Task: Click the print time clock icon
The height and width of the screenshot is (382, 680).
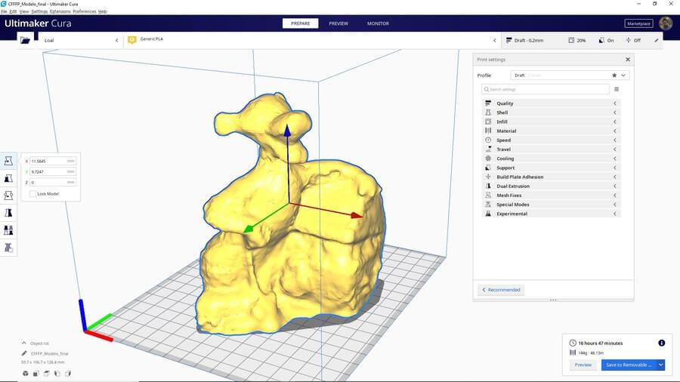Action: tap(573, 343)
